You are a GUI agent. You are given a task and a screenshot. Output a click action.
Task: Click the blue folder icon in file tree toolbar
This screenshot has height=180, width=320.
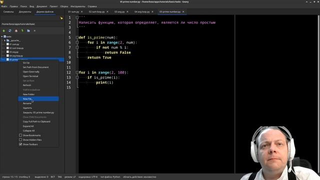coord(28,30)
